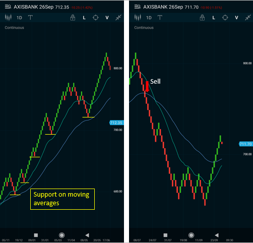Open 1D timeframe selector in right chart
253x243 pixels.
coord(149,18)
